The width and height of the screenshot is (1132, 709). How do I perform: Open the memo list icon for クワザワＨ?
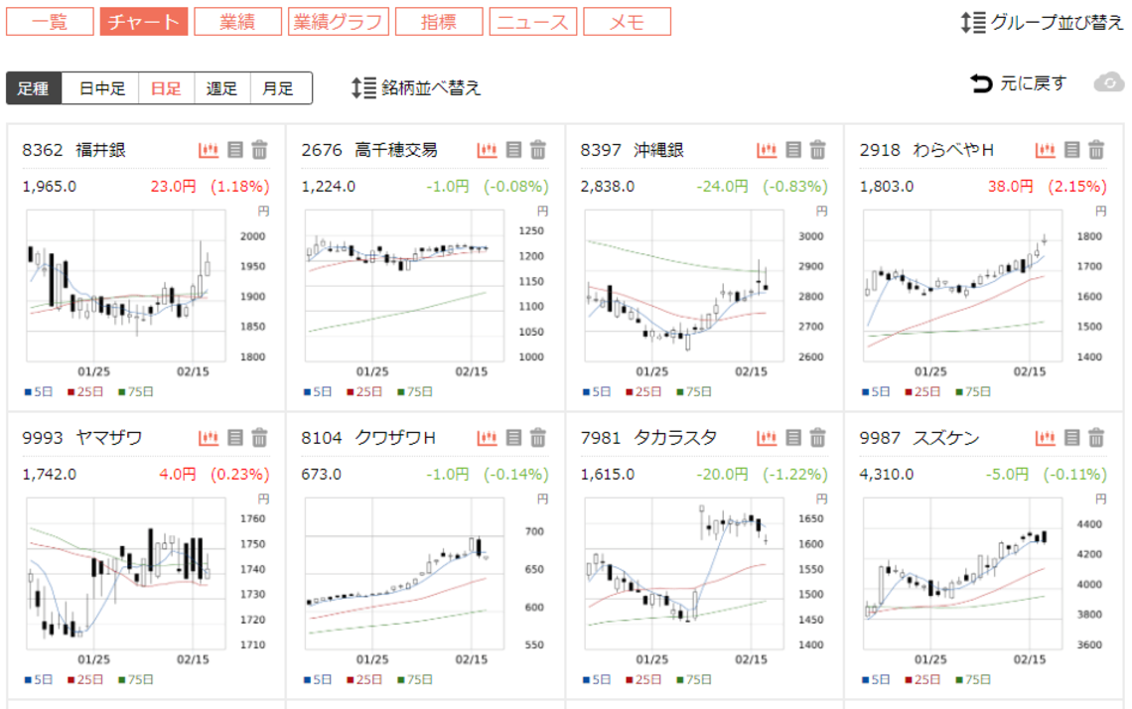coord(511,435)
